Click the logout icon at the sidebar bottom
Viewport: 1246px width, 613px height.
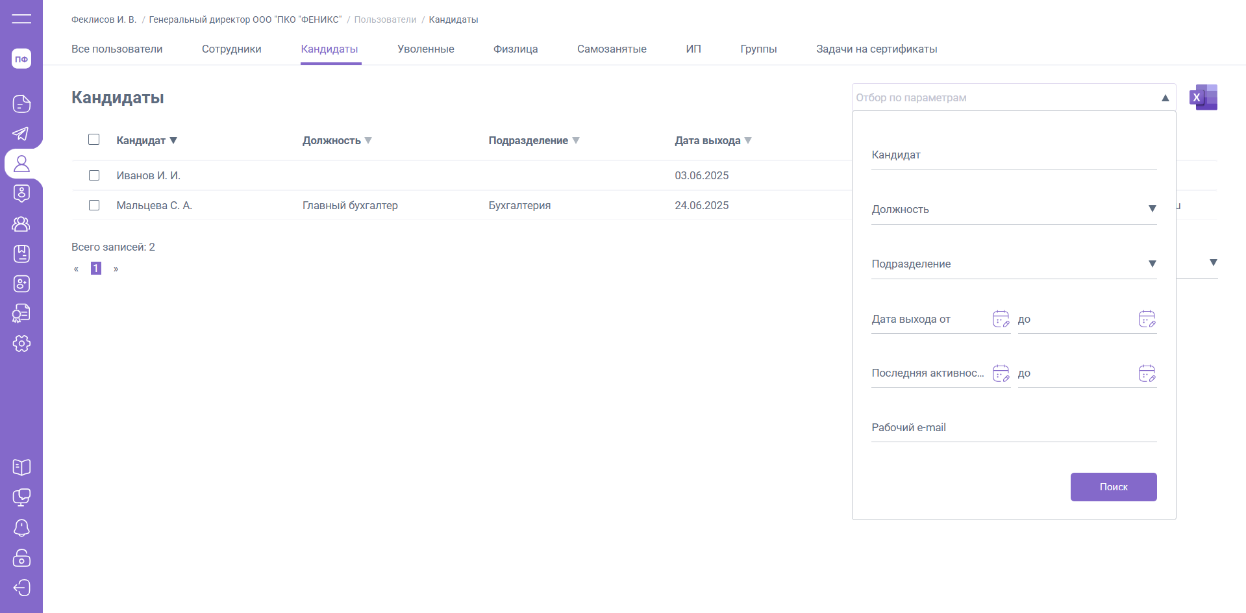(x=21, y=588)
